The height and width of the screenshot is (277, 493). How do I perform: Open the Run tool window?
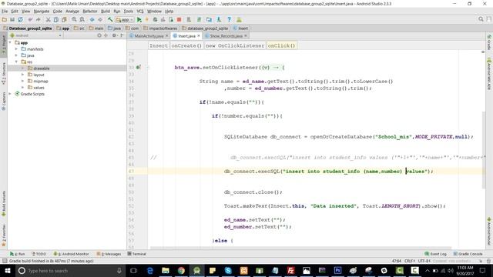point(17,254)
